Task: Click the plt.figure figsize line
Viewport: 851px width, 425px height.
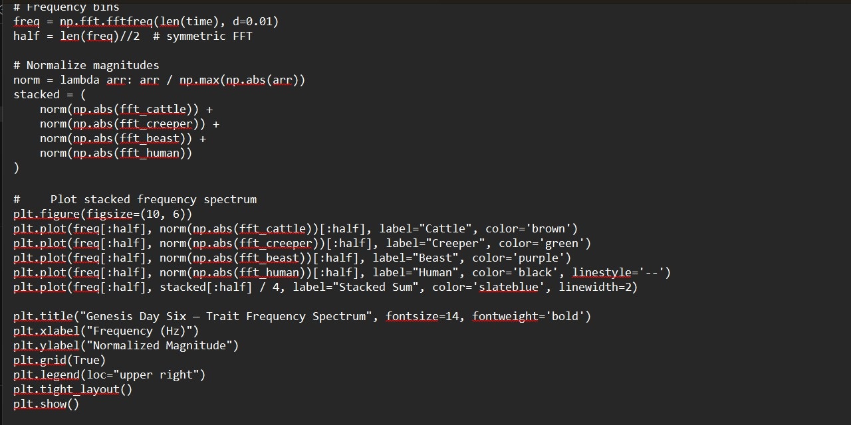Action: pyautogui.click(x=102, y=214)
